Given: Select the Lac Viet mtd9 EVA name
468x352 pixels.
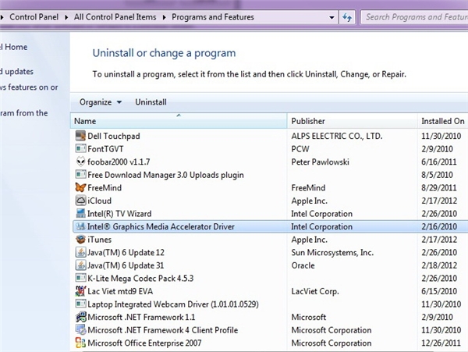Looking at the screenshot, I should click(120, 291).
